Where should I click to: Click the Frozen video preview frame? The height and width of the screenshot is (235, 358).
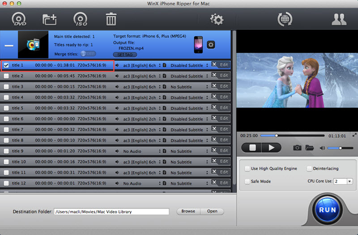pos(297,80)
